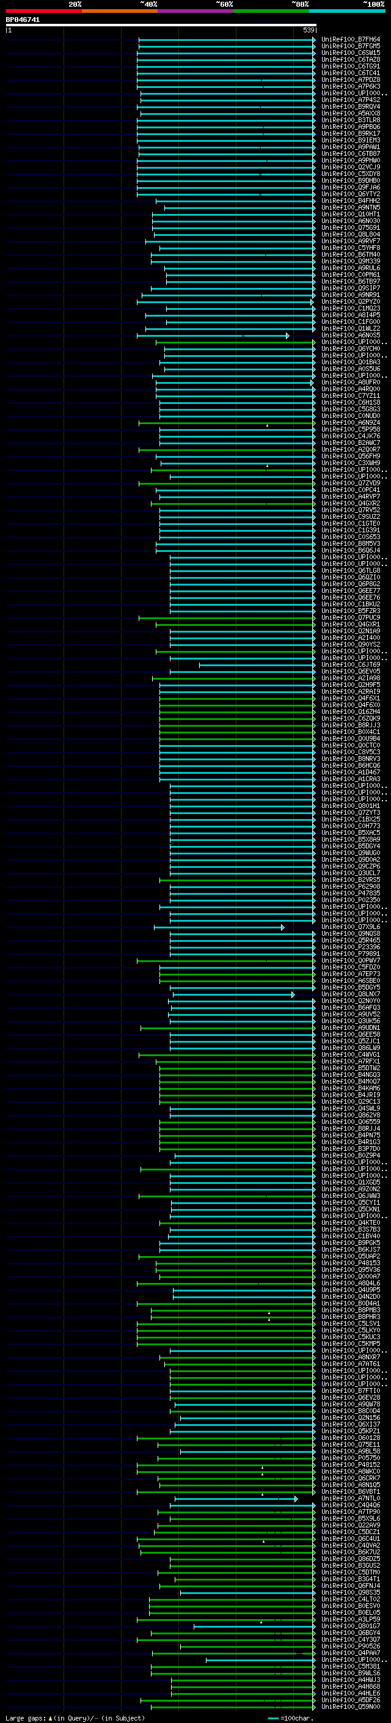Select label UniRef100_C5YHF8

coord(350,248)
